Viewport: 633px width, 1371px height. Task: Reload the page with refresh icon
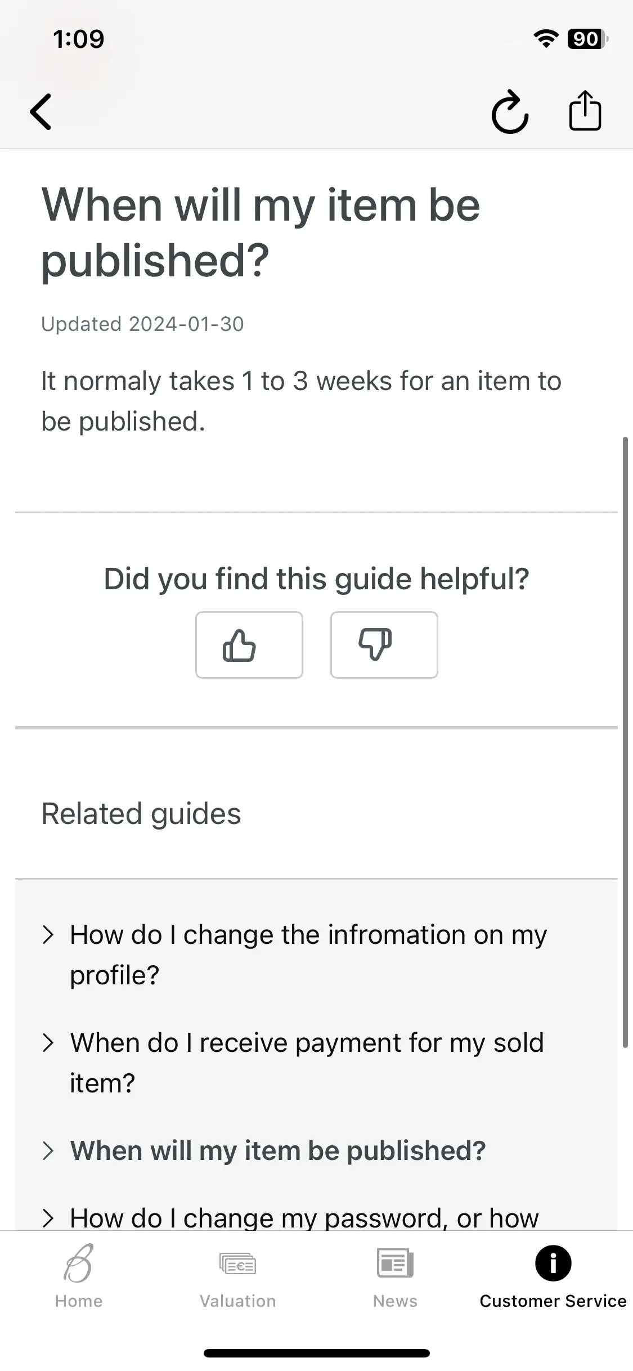point(510,111)
